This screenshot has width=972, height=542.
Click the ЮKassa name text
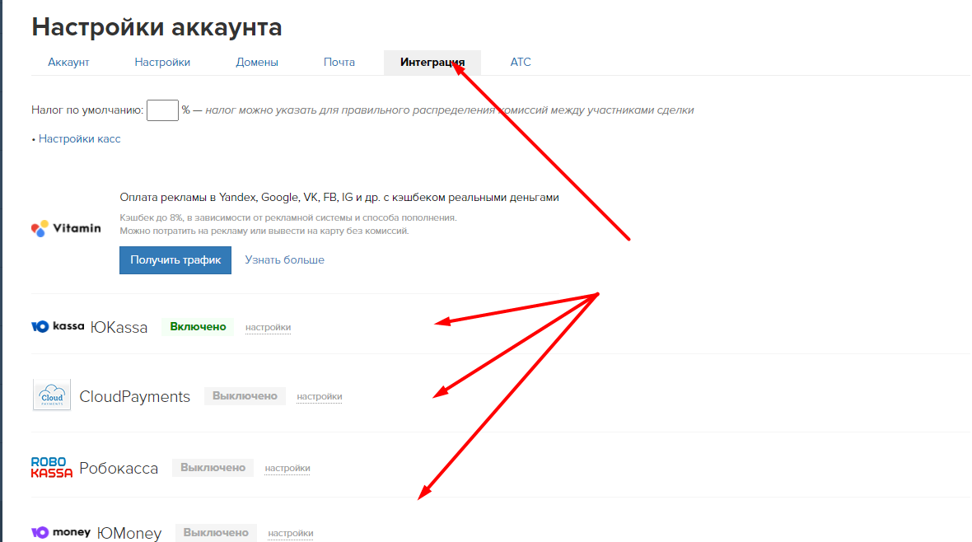[x=119, y=328]
